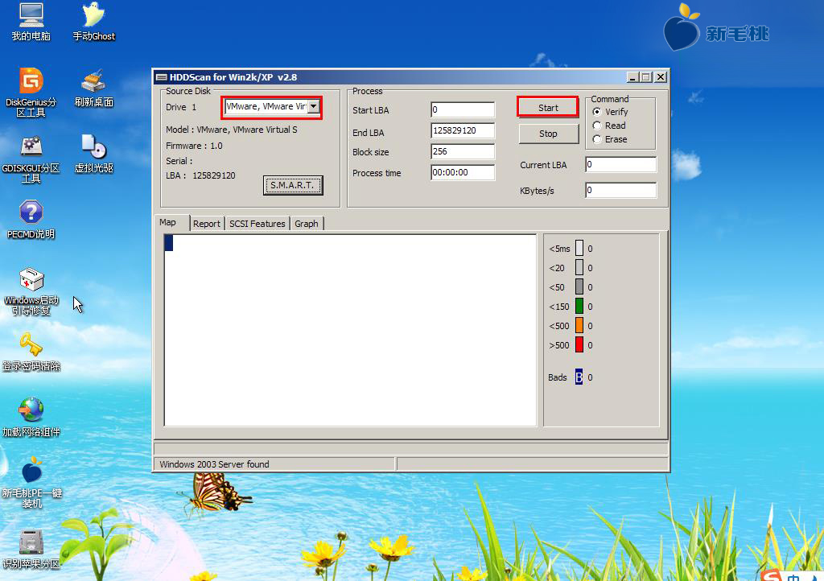
Task: Switch to the Report tab
Action: click(207, 224)
